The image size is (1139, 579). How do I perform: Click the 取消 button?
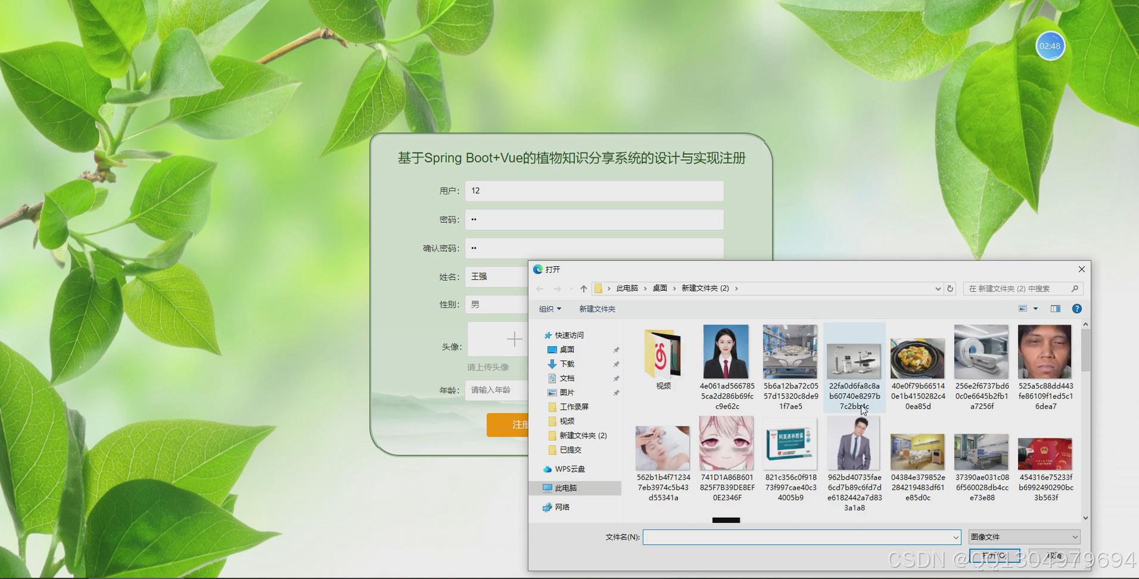point(1054,556)
